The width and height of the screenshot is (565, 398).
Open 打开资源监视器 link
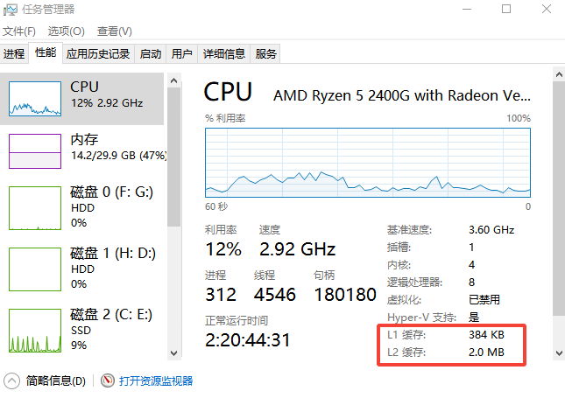pos(156,381)
